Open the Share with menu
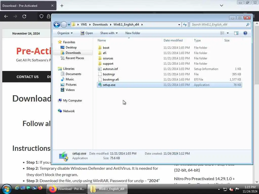 point(109,33)
